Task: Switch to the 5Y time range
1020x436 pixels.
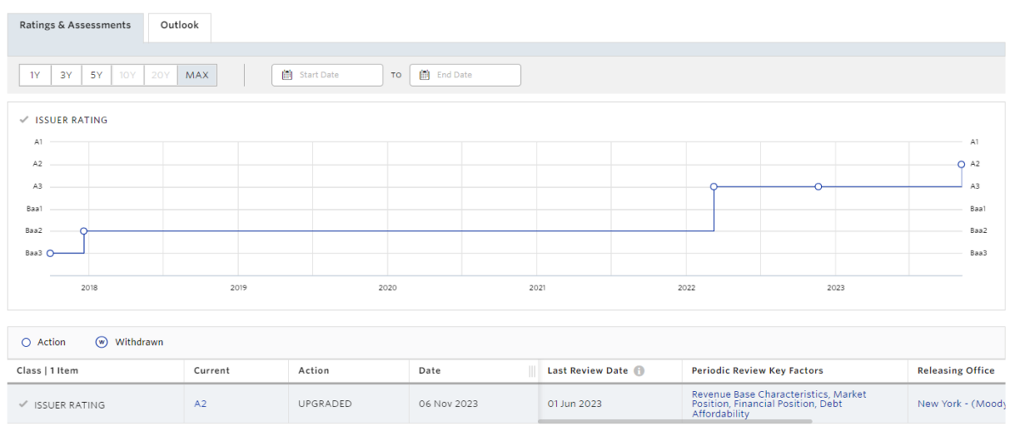Action: click(97, 75)
